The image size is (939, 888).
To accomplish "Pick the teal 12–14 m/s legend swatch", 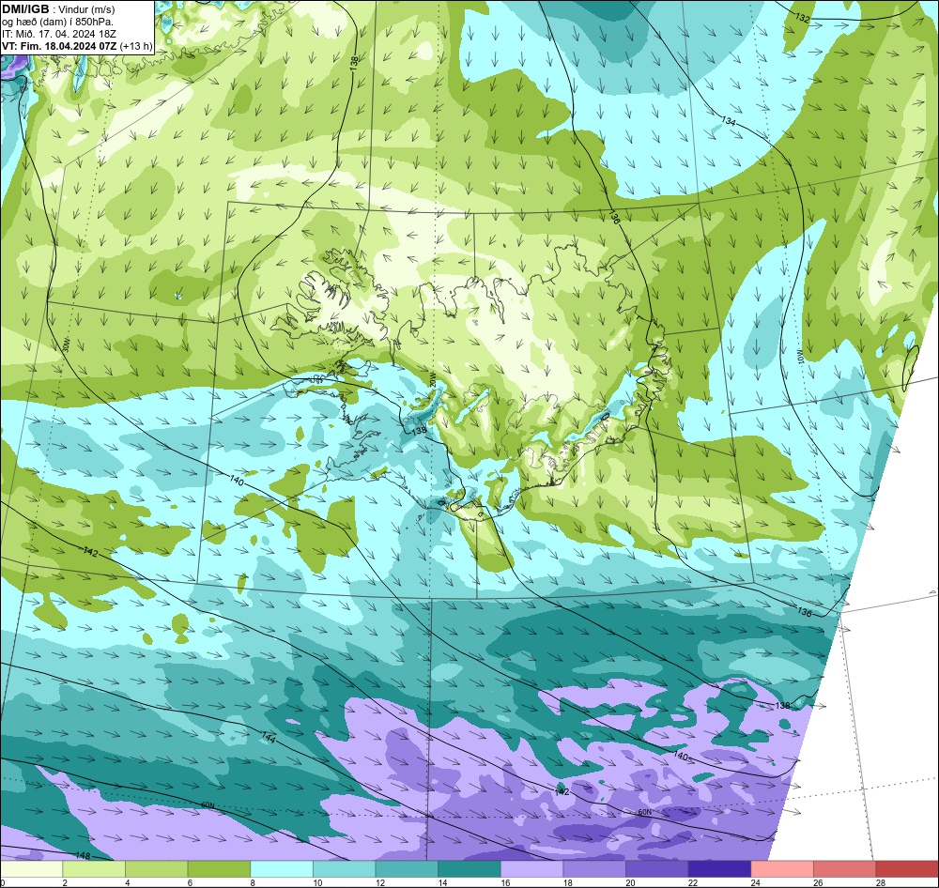I will point(407,869).
